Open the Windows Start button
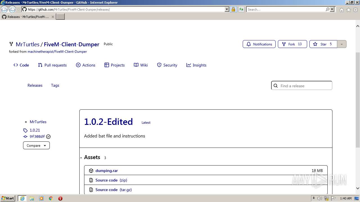 click(8, 198)
